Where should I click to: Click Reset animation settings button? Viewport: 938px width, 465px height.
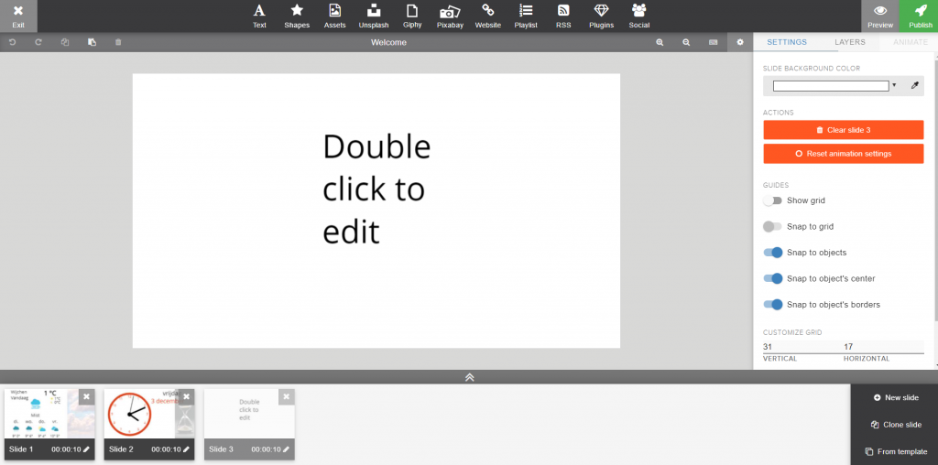pyautogui.click(x=843, y=154)
